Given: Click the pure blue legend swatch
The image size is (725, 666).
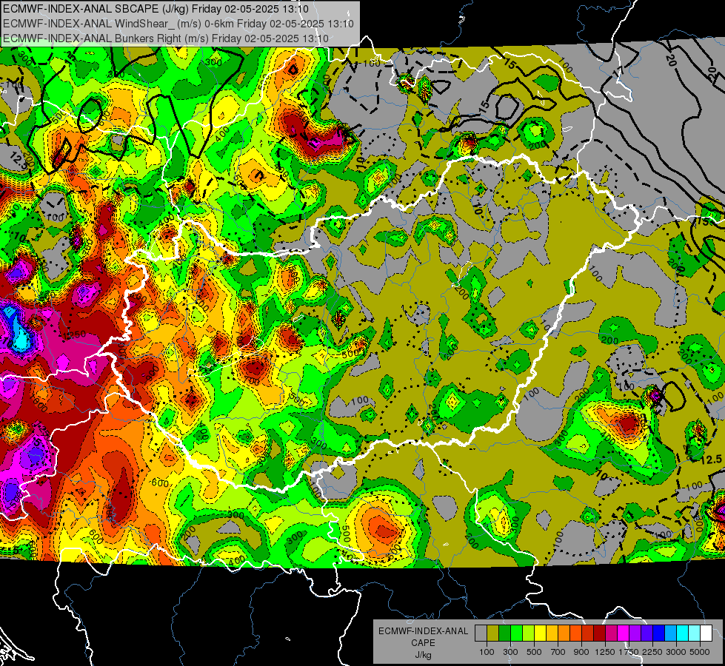Looking at the screenshot, I should tap(659, 633).
